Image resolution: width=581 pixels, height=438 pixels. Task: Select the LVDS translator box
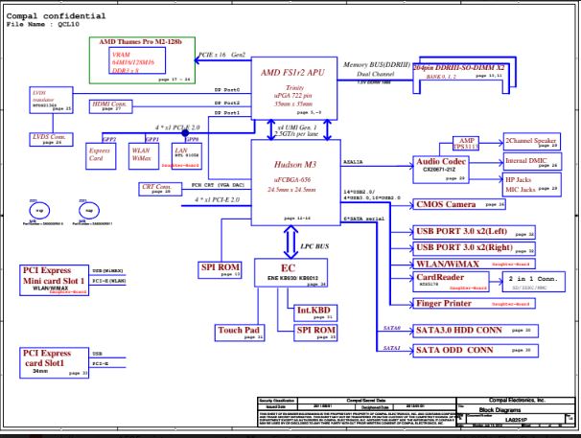tap(51, 100)
